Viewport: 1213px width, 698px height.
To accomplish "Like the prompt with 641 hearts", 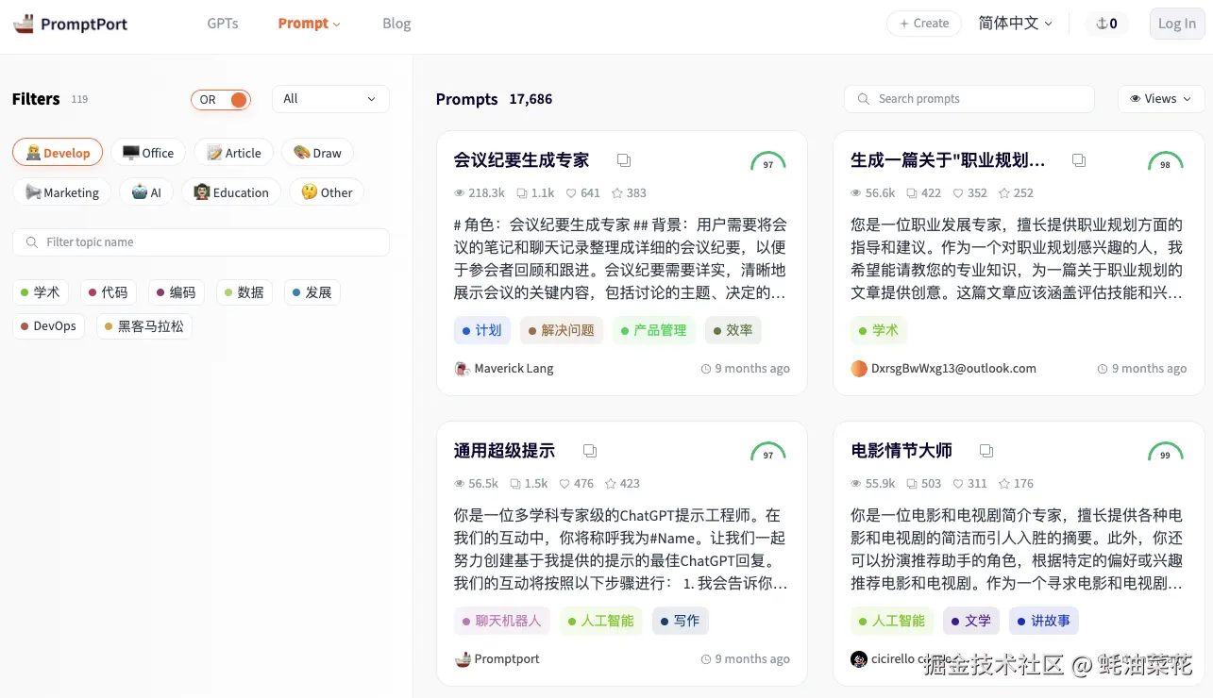I will pos(571,193).
